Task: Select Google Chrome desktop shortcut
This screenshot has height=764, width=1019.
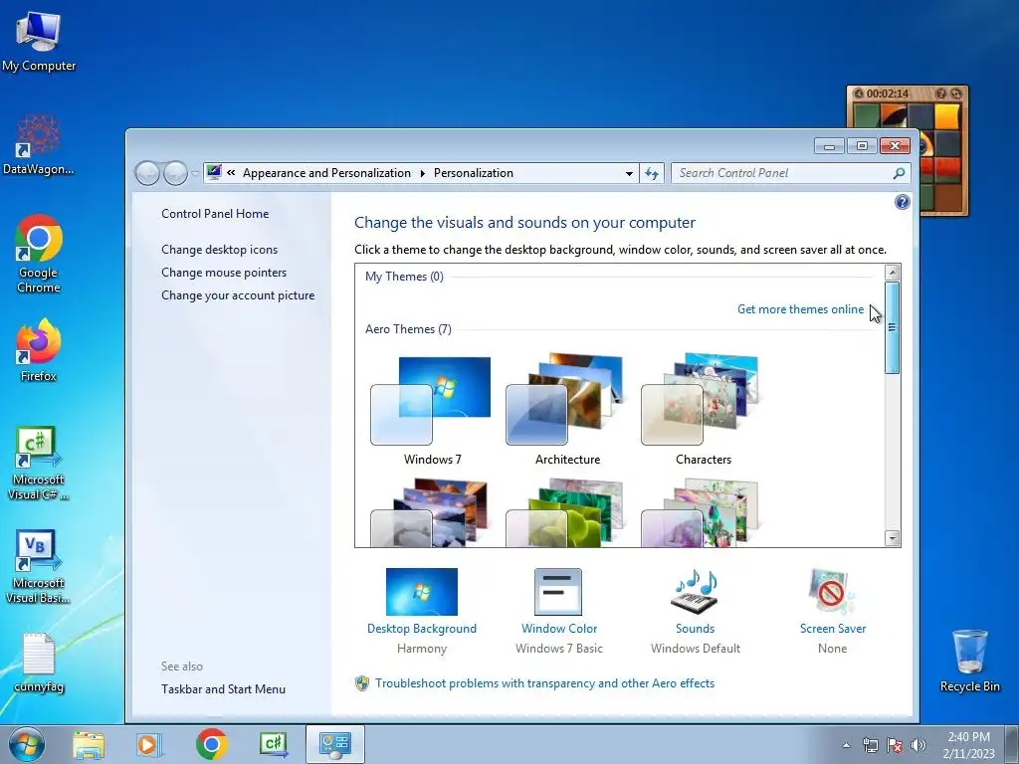Action: [39, 254]
